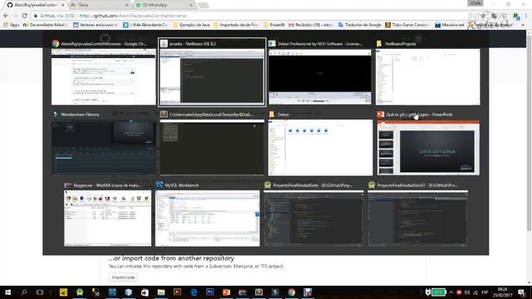Open File Explorer from taskbar
532x299 pixels.
(x=160, y=292)
